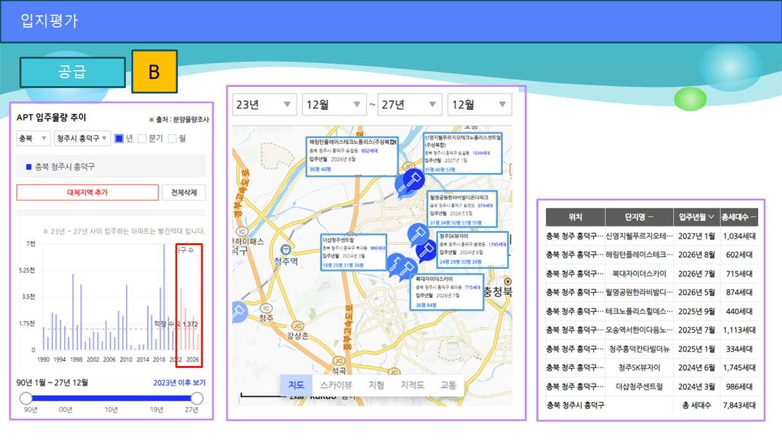Switch to 스카이뷰 satellite view
The width and height of the screenshot is (782, 440).
[336, 385]
